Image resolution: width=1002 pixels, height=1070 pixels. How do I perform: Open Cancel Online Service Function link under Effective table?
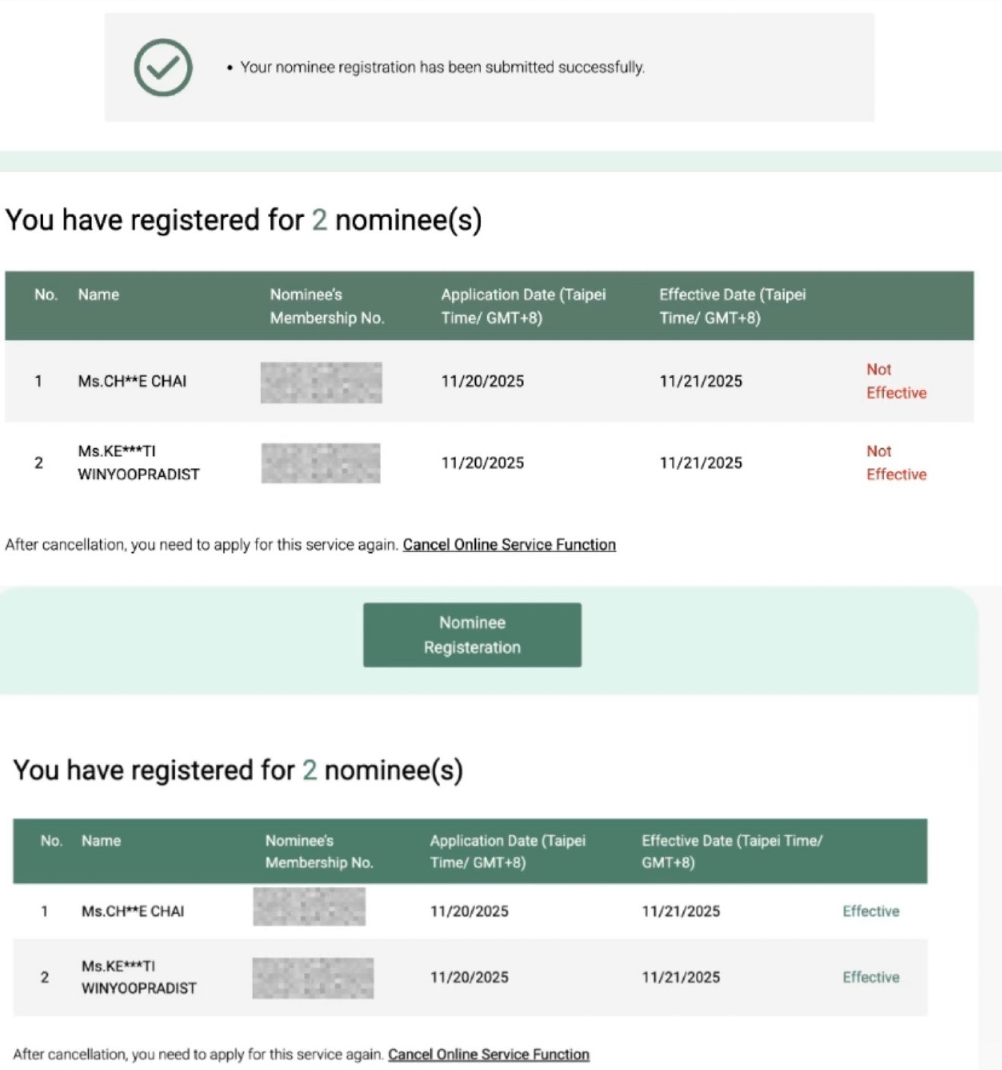488,1054
